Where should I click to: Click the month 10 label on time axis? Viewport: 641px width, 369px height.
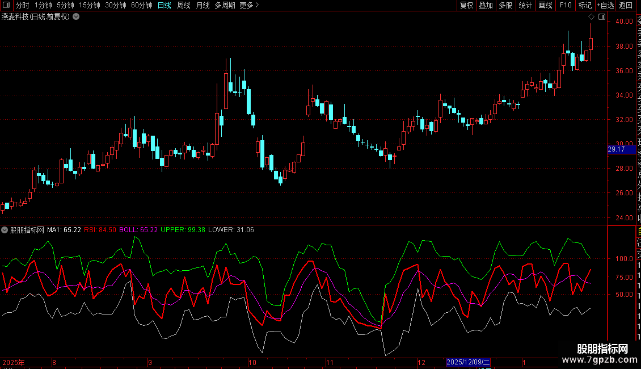tap(252, 362)
